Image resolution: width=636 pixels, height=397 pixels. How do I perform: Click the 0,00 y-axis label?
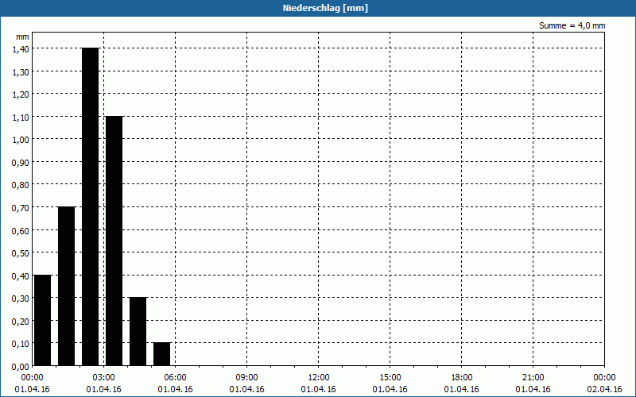click(x=21, y=367)
